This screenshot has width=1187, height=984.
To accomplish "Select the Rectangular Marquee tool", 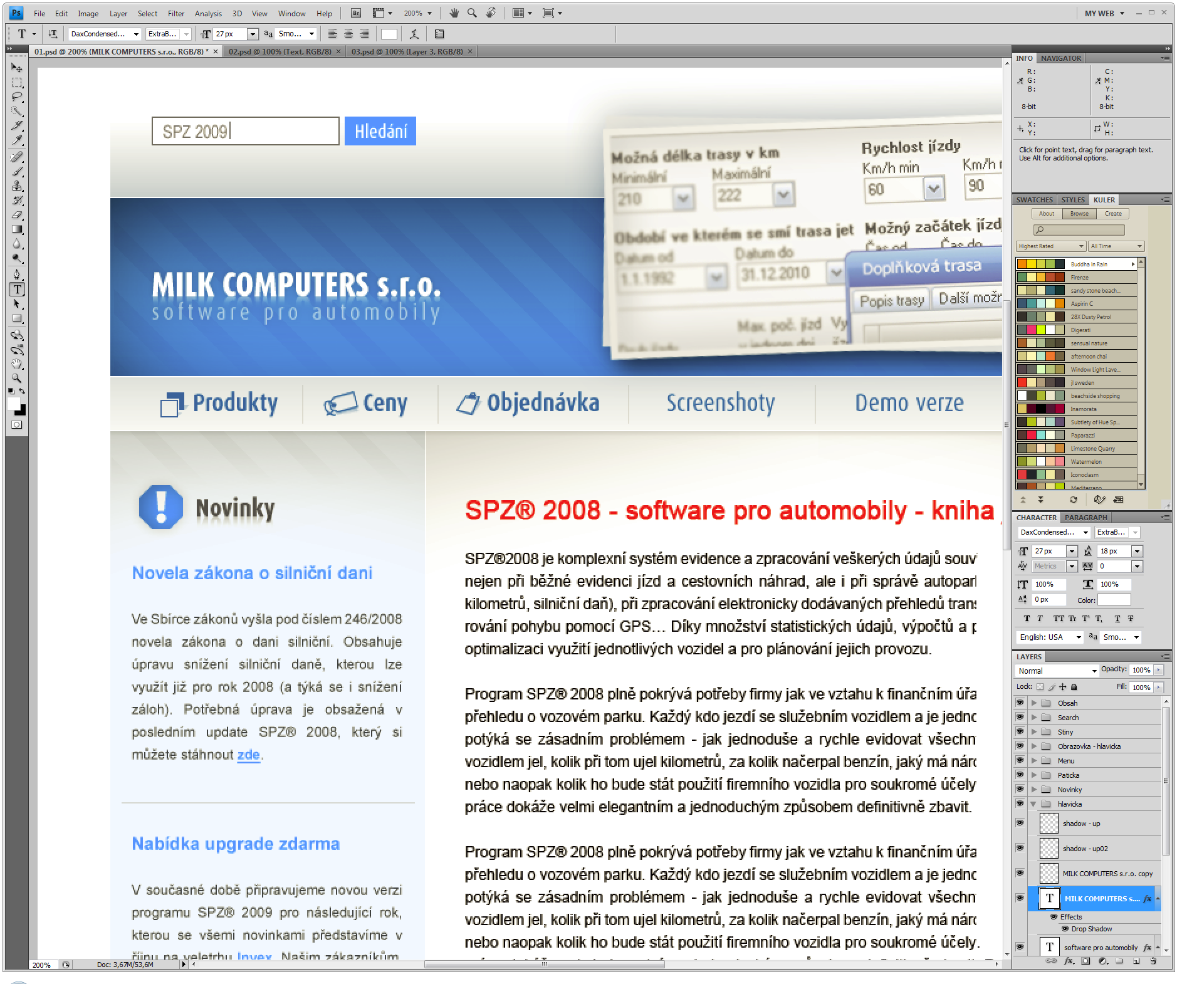I will (x=17, y=83).
